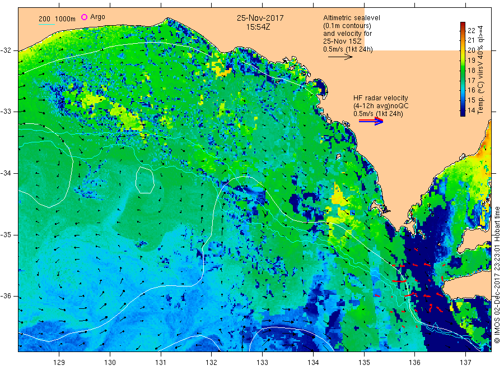Click the '200' depth contour legend label

(44, 18)
